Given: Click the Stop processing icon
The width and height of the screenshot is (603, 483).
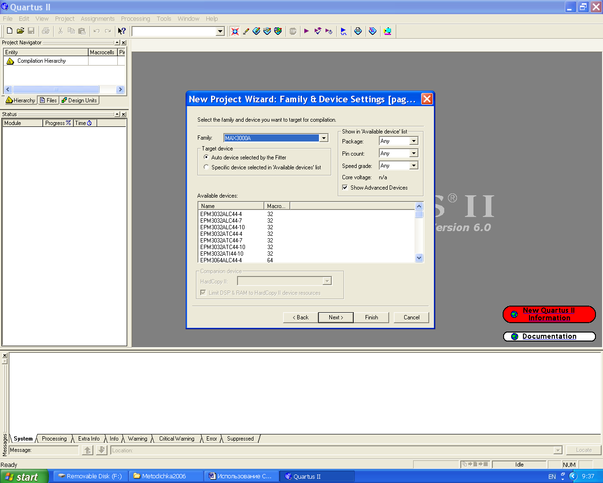Looking at the screenshot, I should (x=293, y=31).
